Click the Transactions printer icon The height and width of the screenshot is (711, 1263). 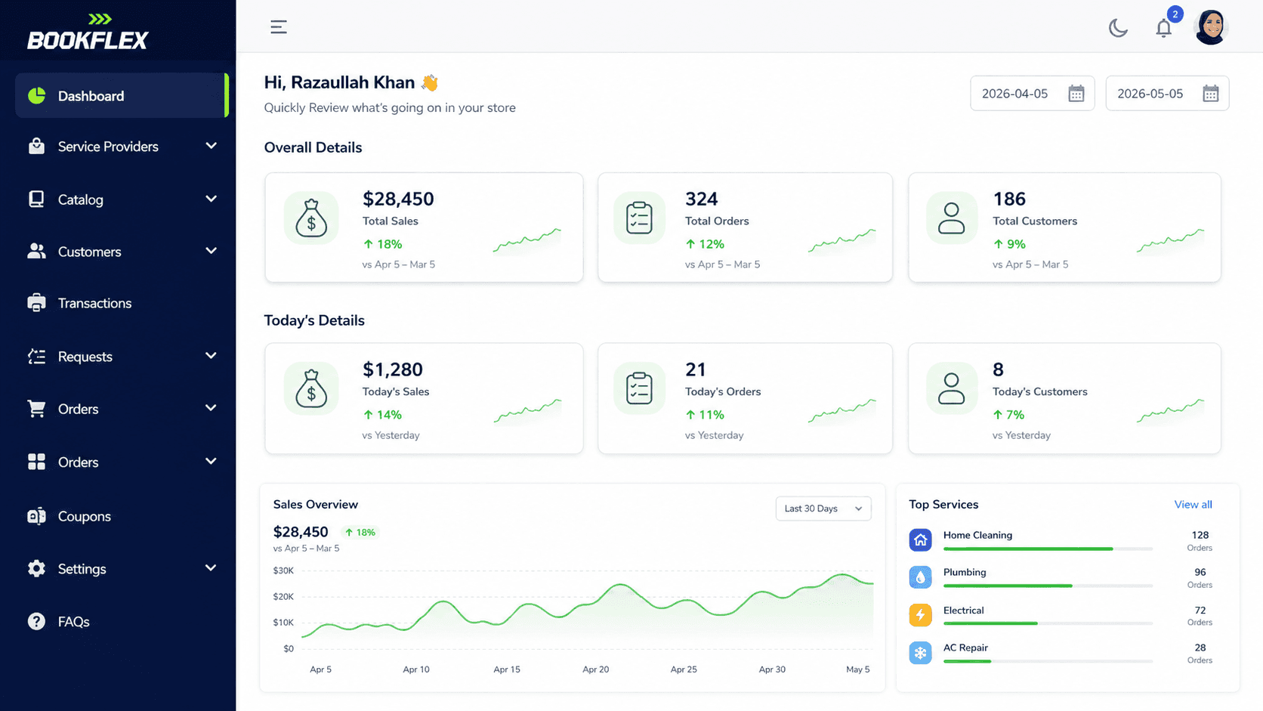click(36, 303)
